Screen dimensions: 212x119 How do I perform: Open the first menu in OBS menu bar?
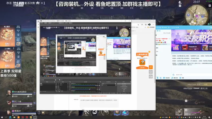point(42,23)
